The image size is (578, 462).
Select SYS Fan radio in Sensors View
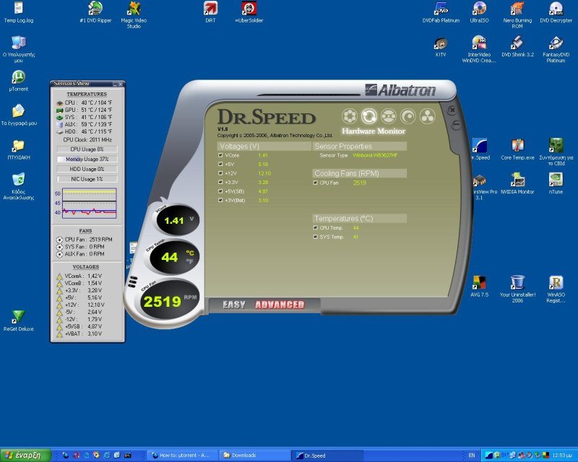pyautogui.click(x=60, y=247)
